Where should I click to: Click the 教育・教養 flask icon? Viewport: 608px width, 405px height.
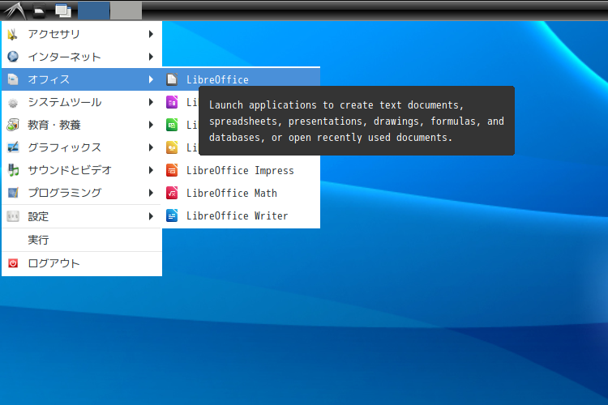pyautogui.click(x=13, y=125)
